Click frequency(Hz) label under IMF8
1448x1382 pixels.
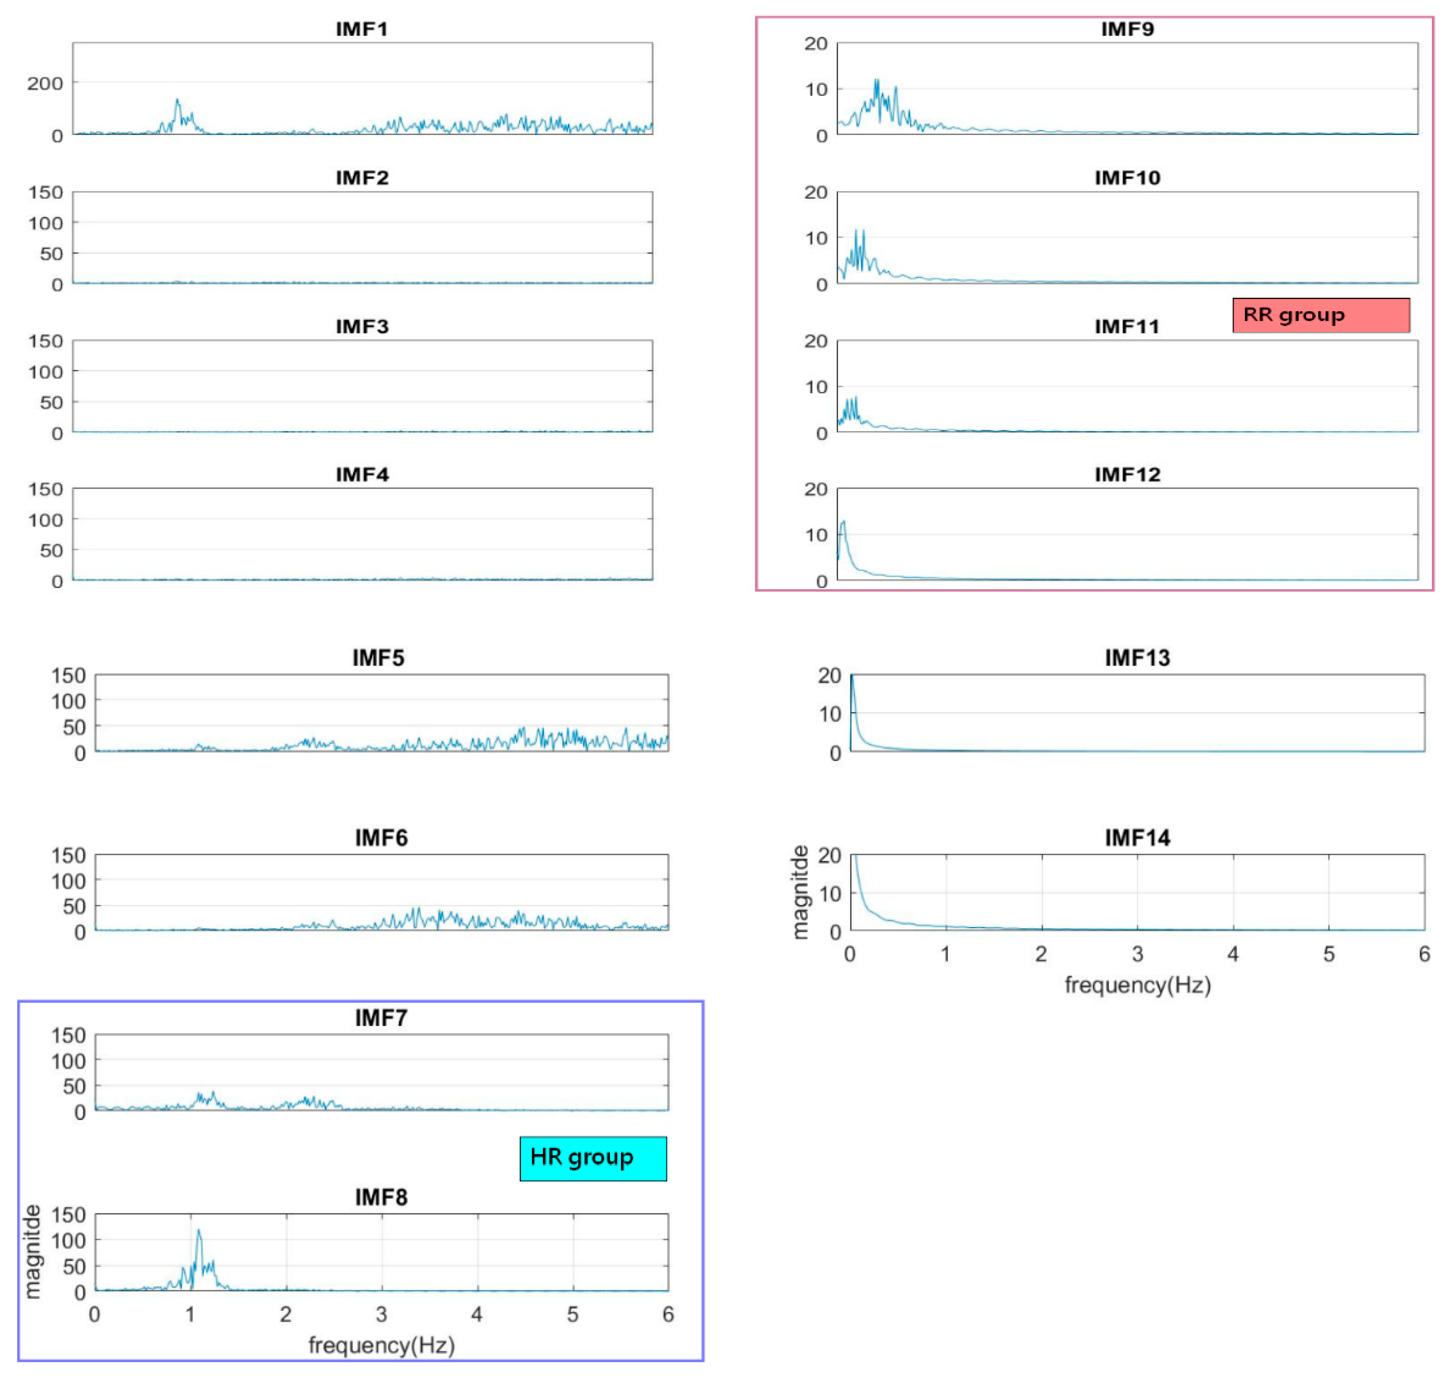coord(382,1345)
